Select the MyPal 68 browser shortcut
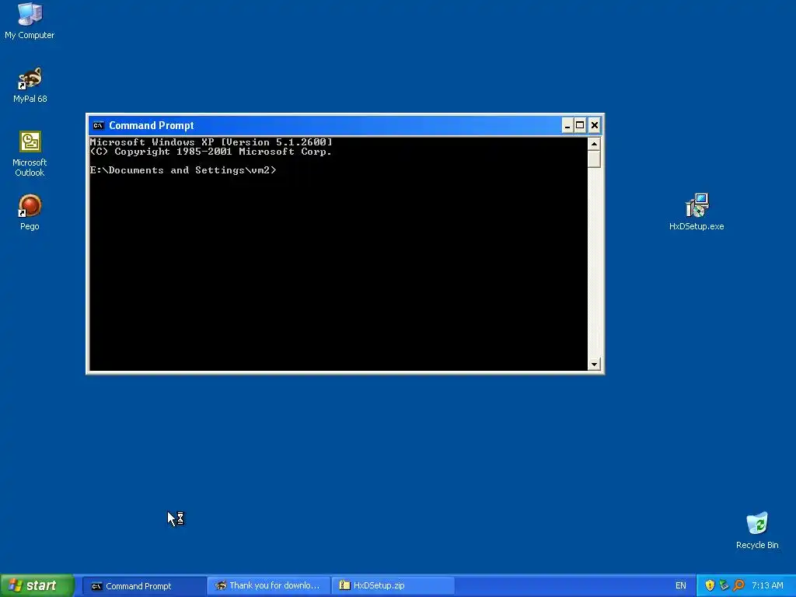Screen dimensions: 796x597 point(30,85)
